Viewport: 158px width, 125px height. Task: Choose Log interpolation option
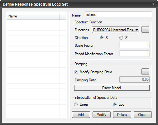pyautogui.click(x=115, y=104)
